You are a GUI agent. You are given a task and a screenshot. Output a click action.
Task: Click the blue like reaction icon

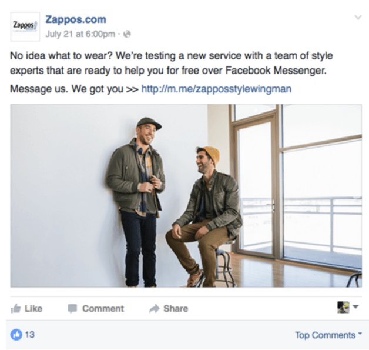click(16, 335)
